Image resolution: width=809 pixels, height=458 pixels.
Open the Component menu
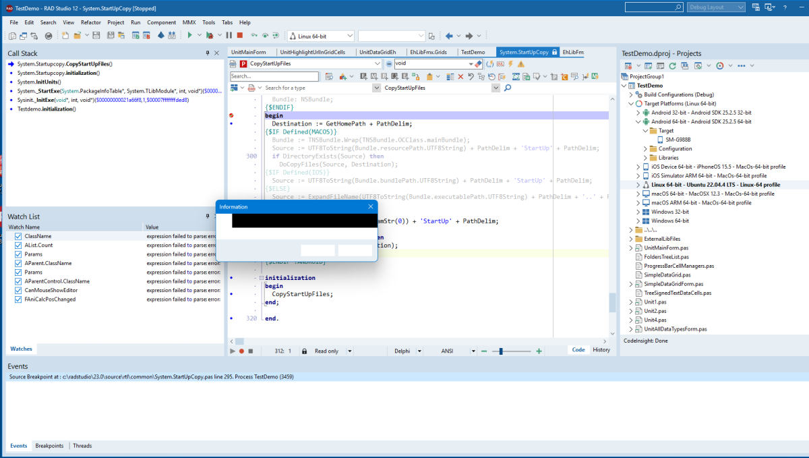[x=161, y=22]
